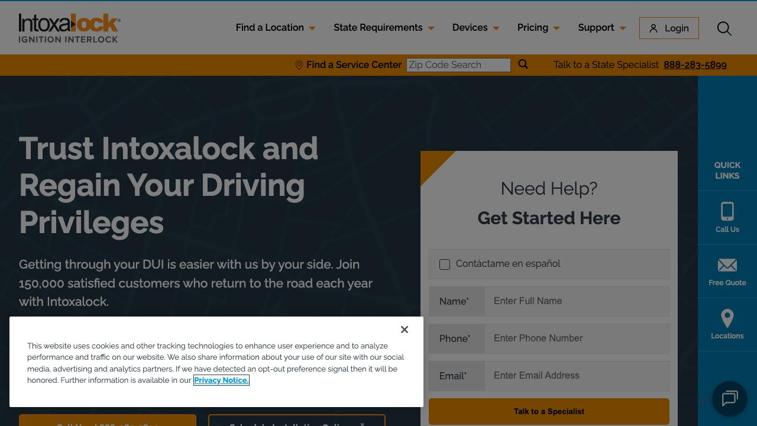
Task: Click the Call Us phone icon
Action: point(727,212)
